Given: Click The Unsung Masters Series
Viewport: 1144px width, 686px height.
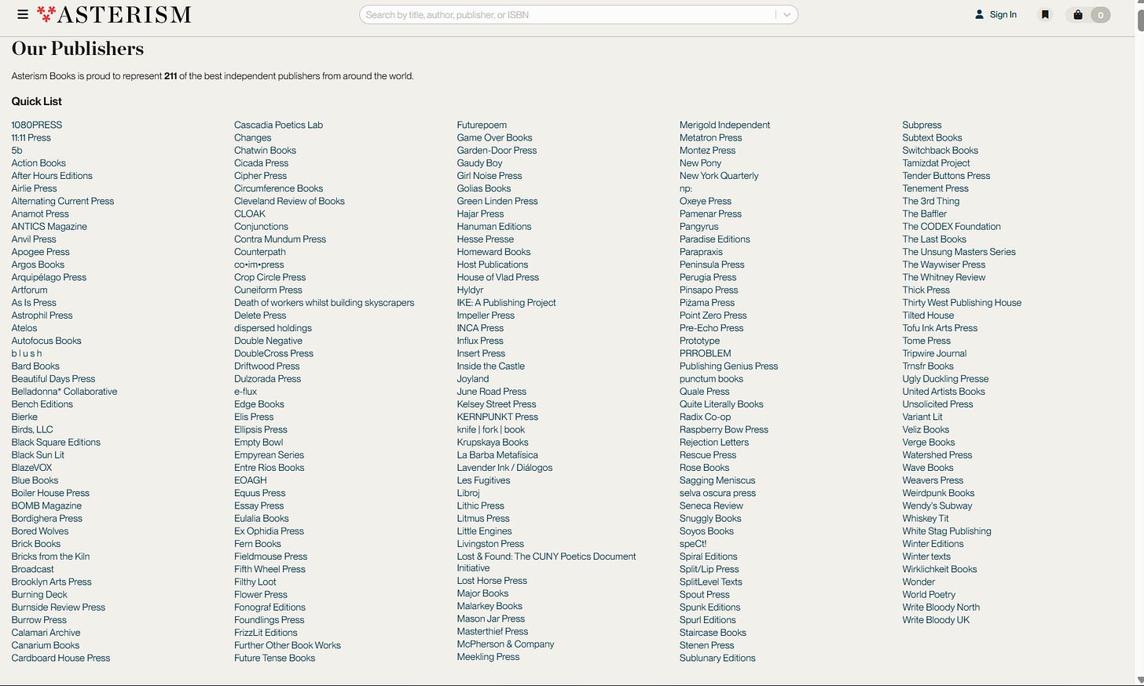Looking at the screenshot, I should point(959,251).
